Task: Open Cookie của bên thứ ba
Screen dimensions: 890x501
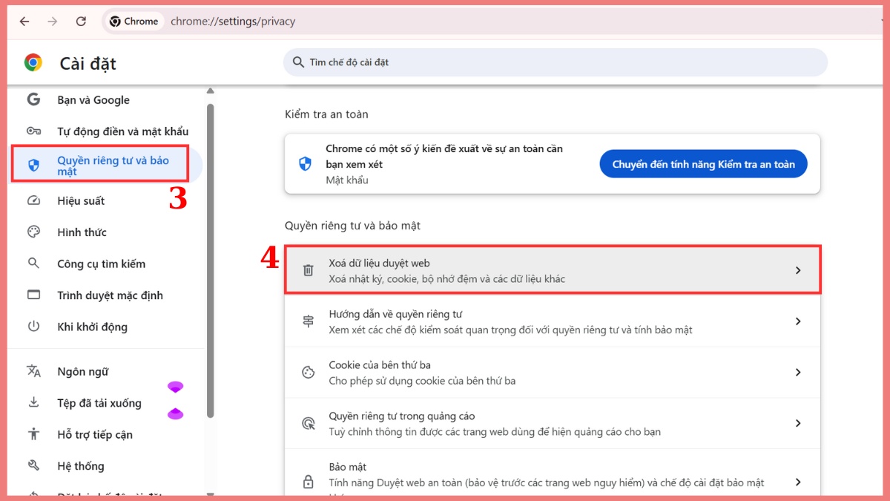Action: pos(553,373)
